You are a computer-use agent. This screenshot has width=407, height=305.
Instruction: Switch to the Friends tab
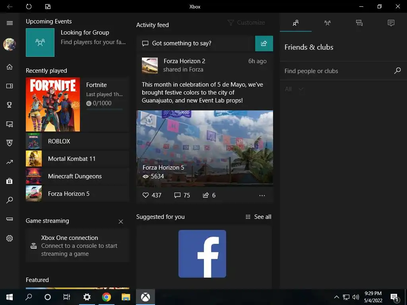[x=296, y=23]
